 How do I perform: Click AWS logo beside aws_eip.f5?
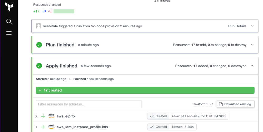pos(51,116)
